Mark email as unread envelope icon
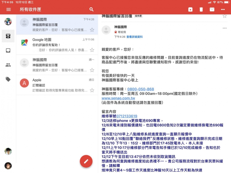The width and height of the screenshot is (231, 173). tap(212, 9)
